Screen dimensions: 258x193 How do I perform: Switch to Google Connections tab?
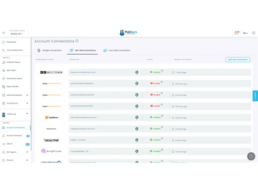coord(49,50)
